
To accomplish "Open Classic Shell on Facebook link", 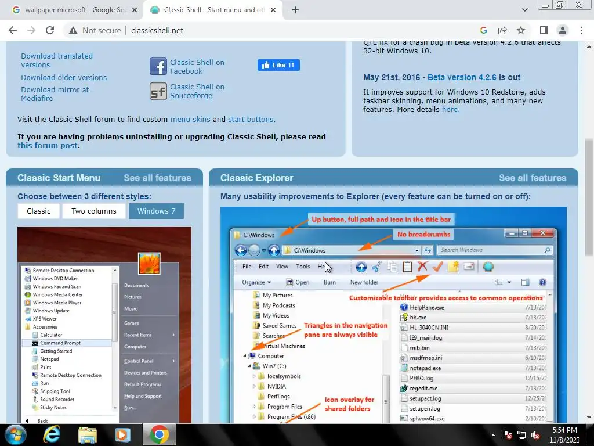I will [x=197, y=67].
